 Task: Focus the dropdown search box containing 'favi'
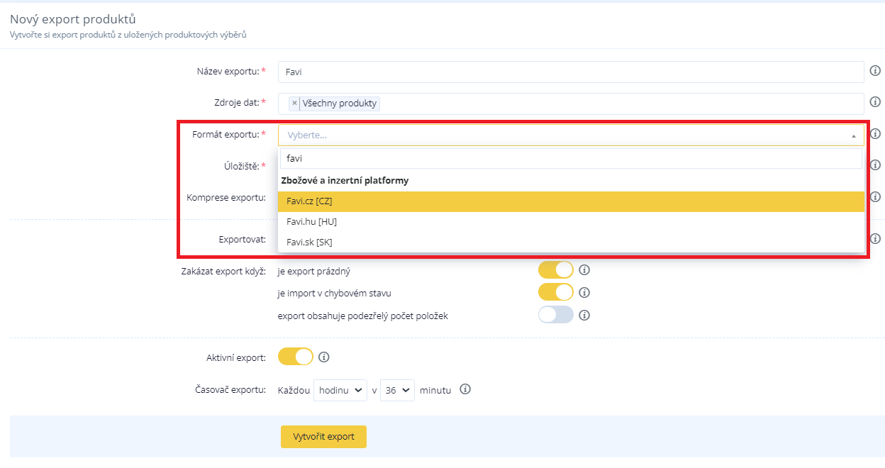tap(571, 159)
